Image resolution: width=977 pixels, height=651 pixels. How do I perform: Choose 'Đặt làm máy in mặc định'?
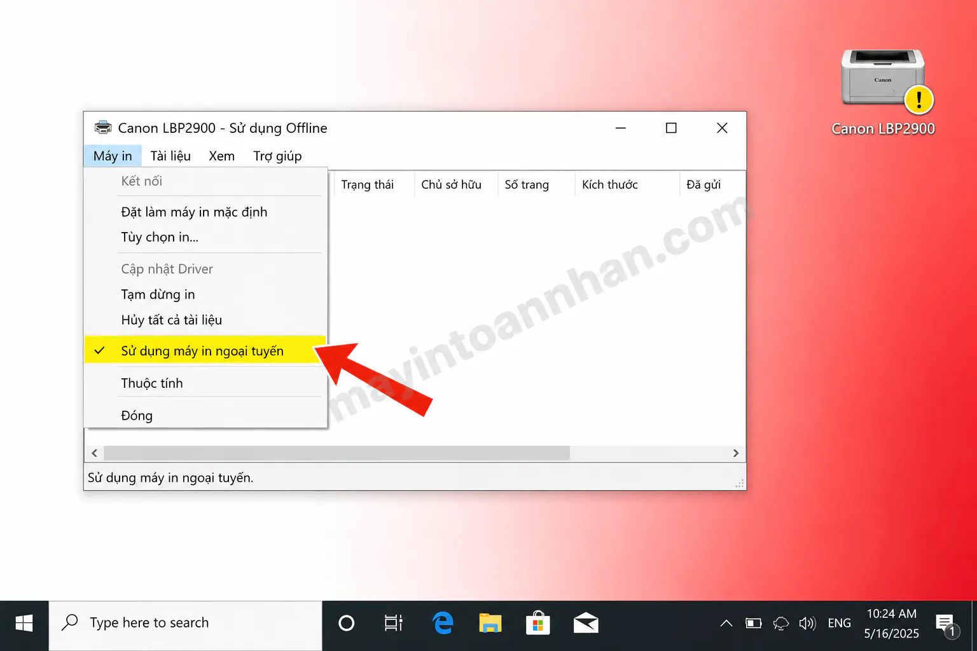click(205, 212)
